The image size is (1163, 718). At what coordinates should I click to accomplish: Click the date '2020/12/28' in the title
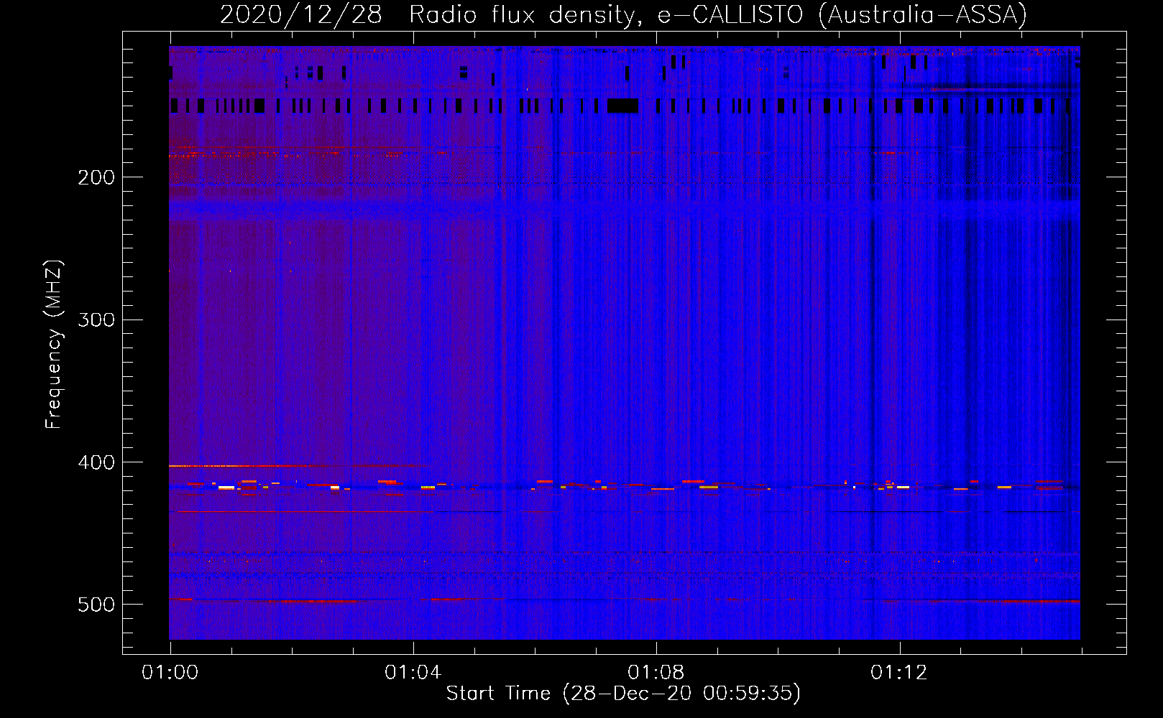point(300,14)
